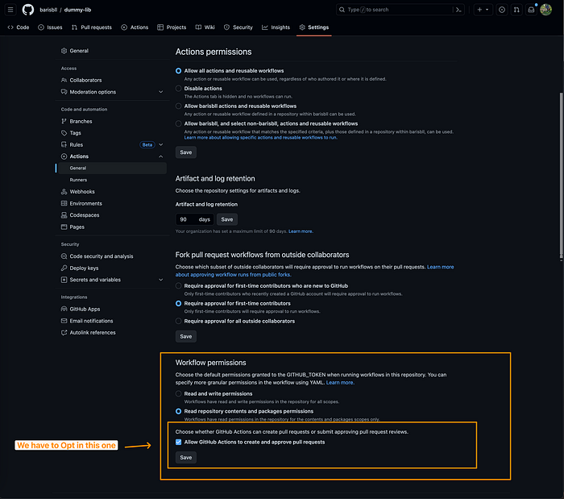This screenshot has width=564, height=499.
Task: Save the fork pull request workflows setting
Action: pyautogui.click(x=186, y=336)
